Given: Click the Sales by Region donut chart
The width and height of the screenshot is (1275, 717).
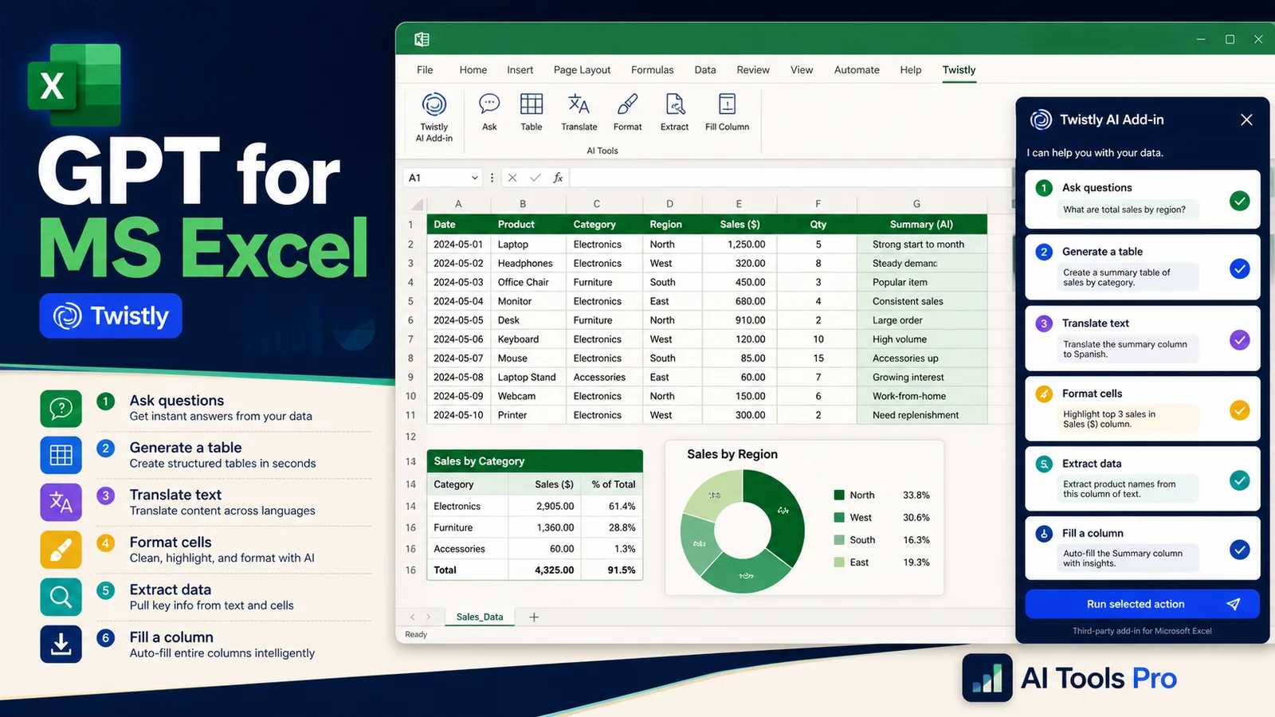Looking at the screenshot, I should [743, 531].
